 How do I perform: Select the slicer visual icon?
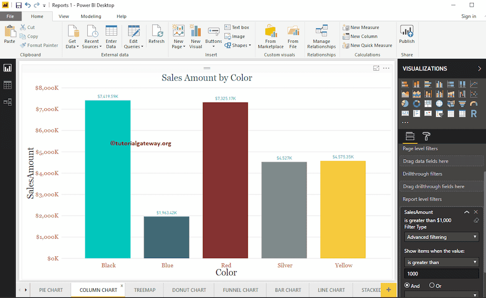click(x=439, y=114)
